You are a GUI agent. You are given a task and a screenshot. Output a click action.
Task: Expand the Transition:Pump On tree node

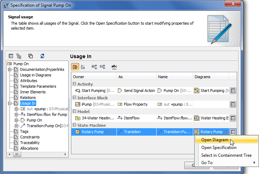click(x=16, y=126)
